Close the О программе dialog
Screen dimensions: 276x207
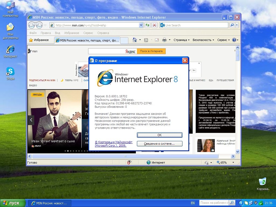click(x=185, y=61)
